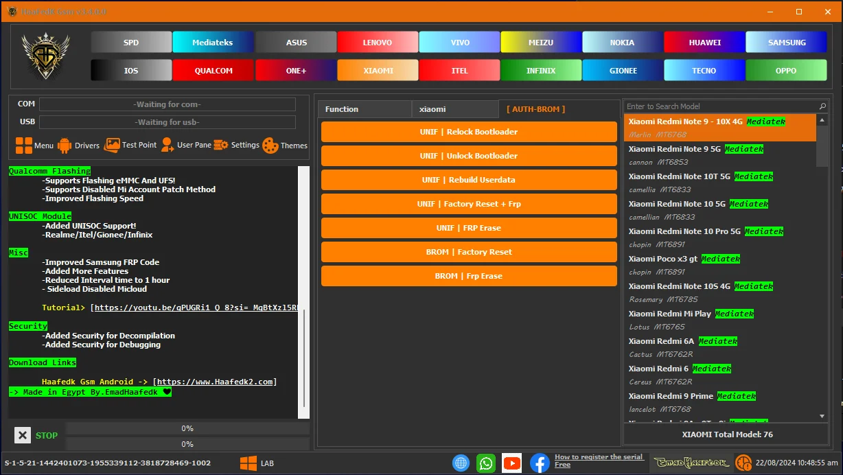Select the ONE+ brand
The width and height of the screenshot is (843, 475).
coord(296,71)
